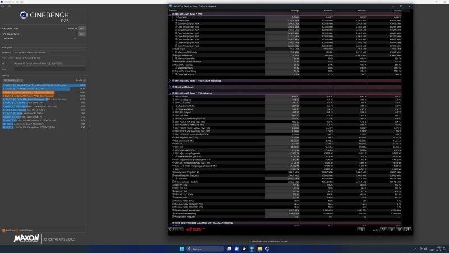Open the CPU (Multi Core) ranking dropdown

point(12,80)
